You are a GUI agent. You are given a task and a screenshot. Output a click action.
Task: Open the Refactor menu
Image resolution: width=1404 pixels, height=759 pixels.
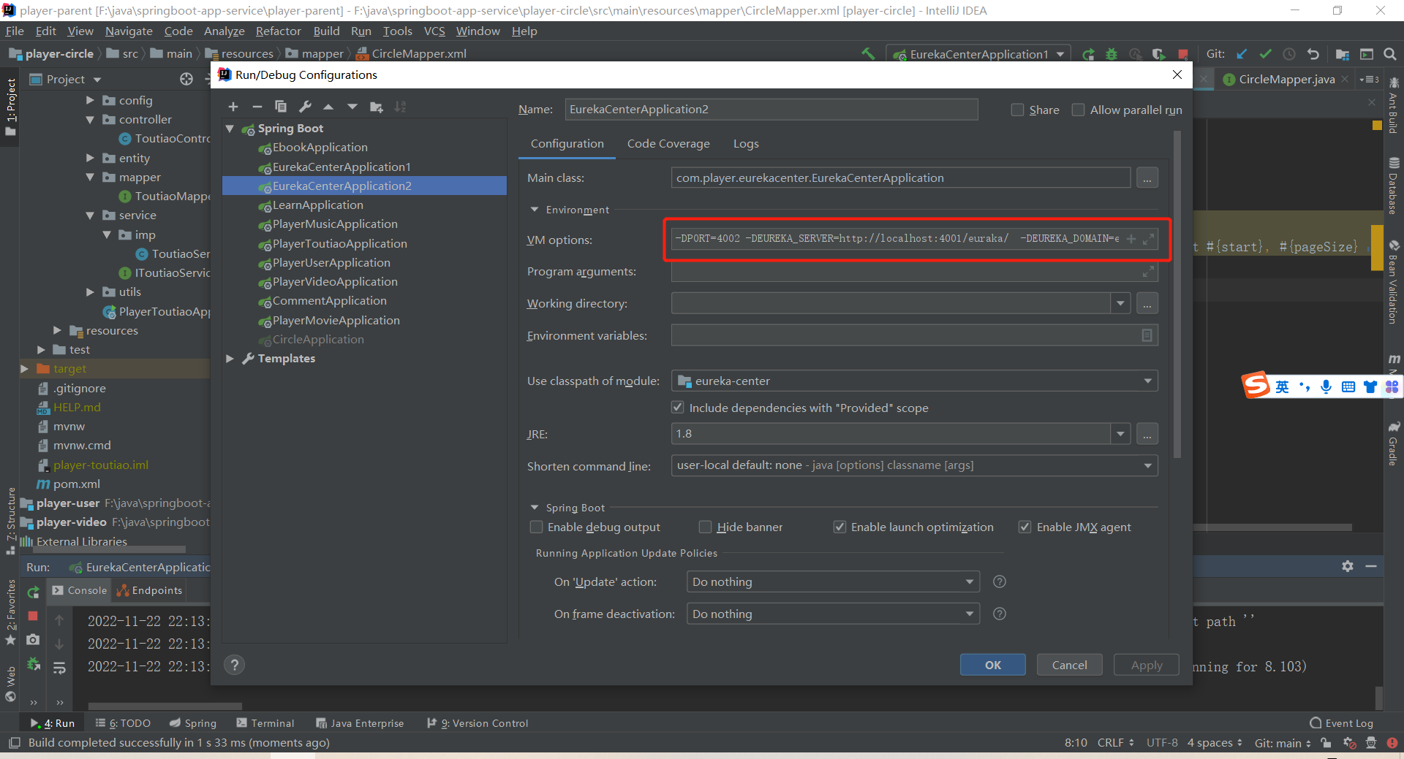tap(278, 31)
